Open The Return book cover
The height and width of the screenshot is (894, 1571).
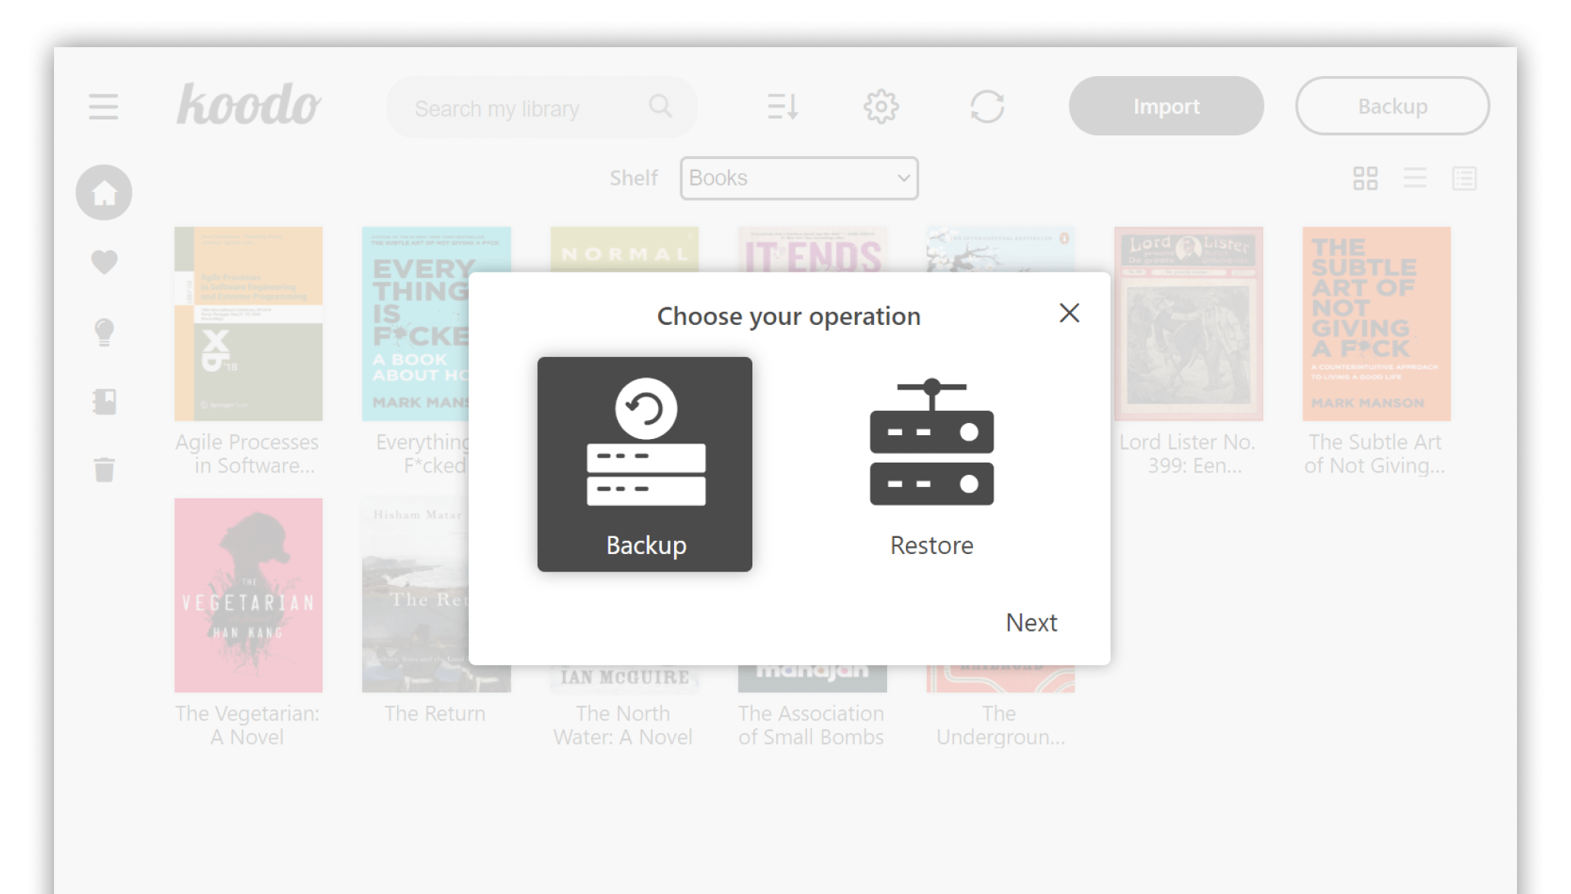pyautogui.click(x=415, y=595)
